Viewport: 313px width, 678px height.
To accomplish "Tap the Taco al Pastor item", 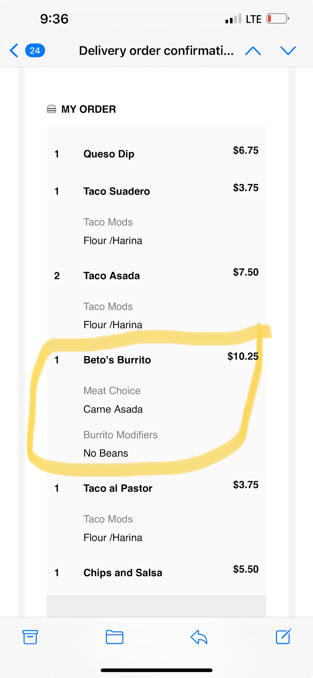I will (x=118, y=488).
